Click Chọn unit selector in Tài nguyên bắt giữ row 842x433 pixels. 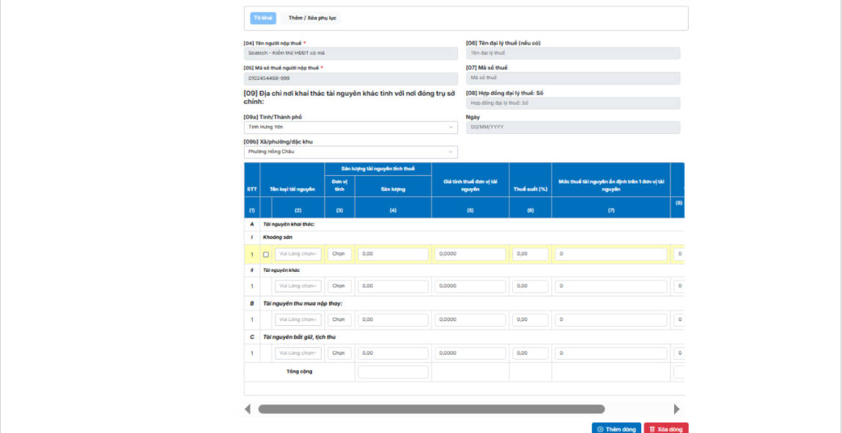(339, 353)
